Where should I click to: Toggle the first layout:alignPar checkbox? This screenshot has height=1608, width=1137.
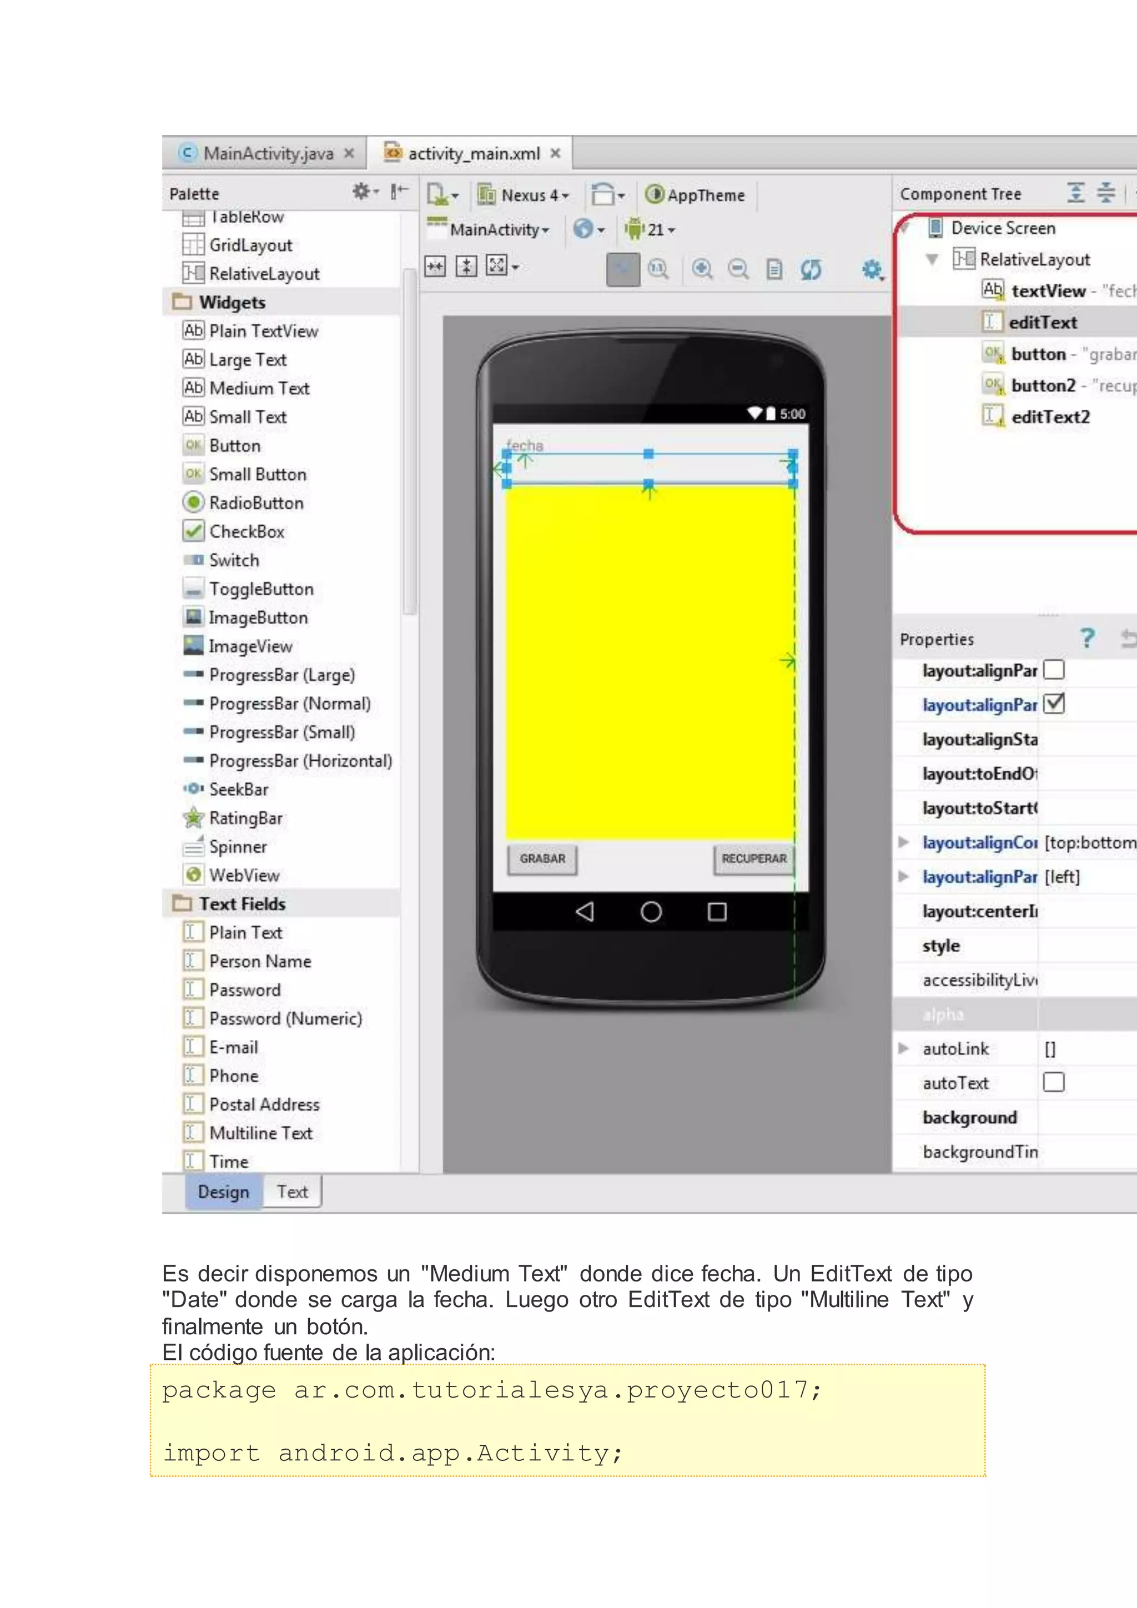1053,670
